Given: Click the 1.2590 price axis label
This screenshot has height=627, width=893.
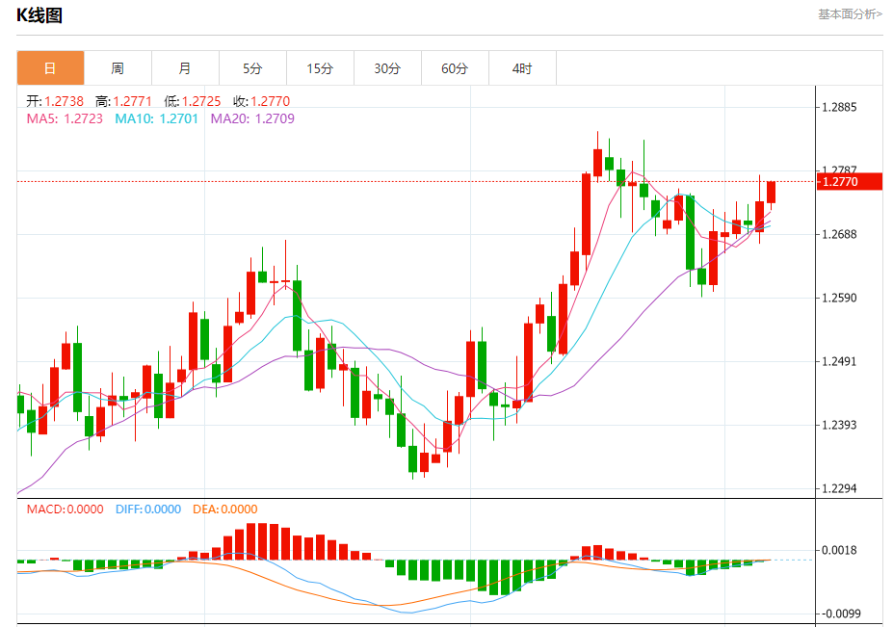Looking at the screenshot, I should click(839, 298).
